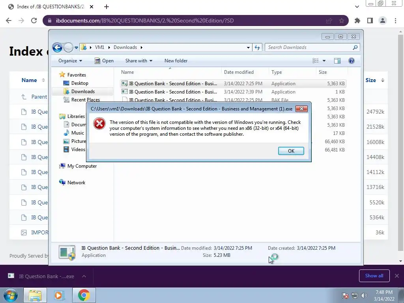Sort by Date modified column

coord(245,72)
